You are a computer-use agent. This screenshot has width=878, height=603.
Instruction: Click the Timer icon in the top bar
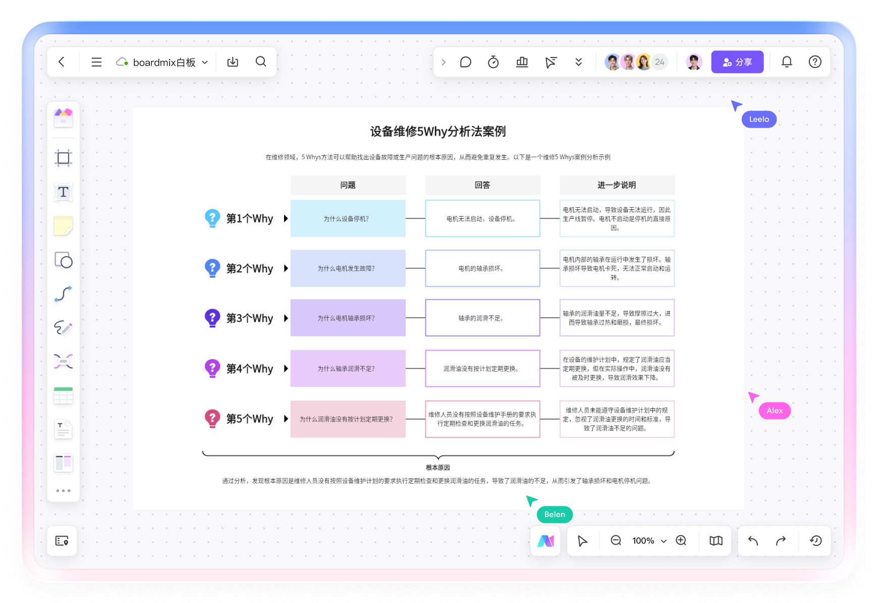click(x=493, y=62)
